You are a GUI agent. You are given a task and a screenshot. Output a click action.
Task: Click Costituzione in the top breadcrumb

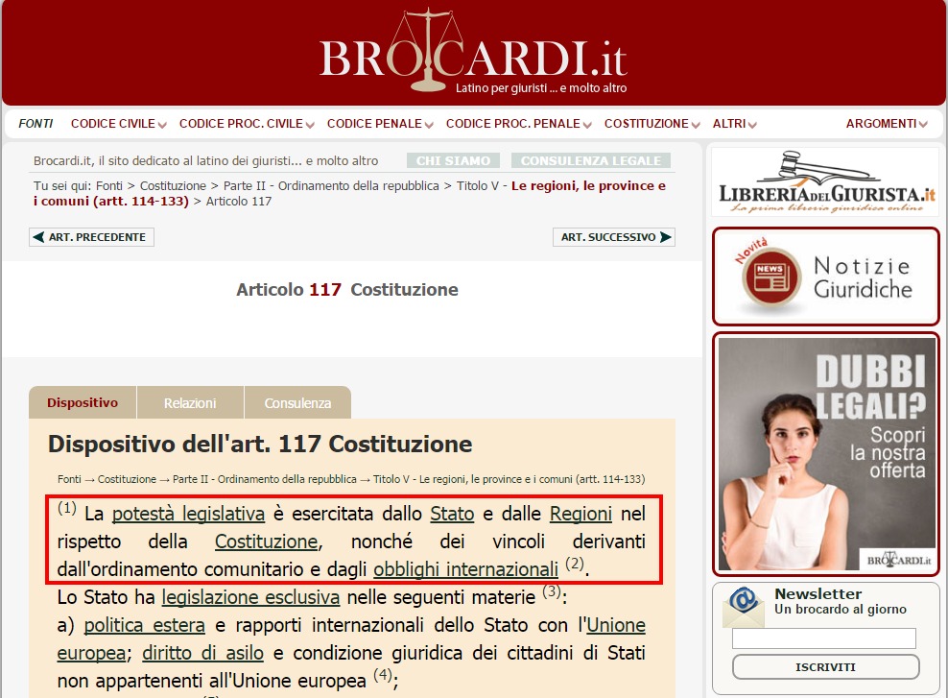pyautogui.click(x=173, y=185)
